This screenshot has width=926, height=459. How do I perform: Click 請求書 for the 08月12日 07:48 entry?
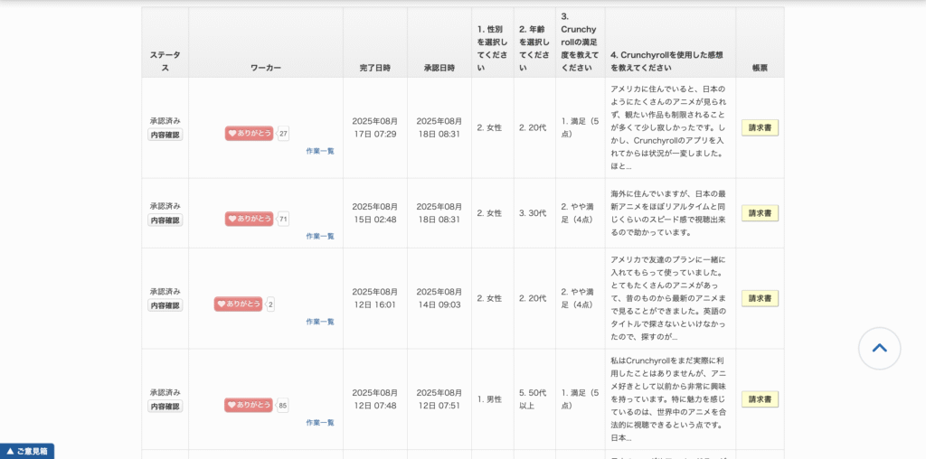click(x=760, y=399)
